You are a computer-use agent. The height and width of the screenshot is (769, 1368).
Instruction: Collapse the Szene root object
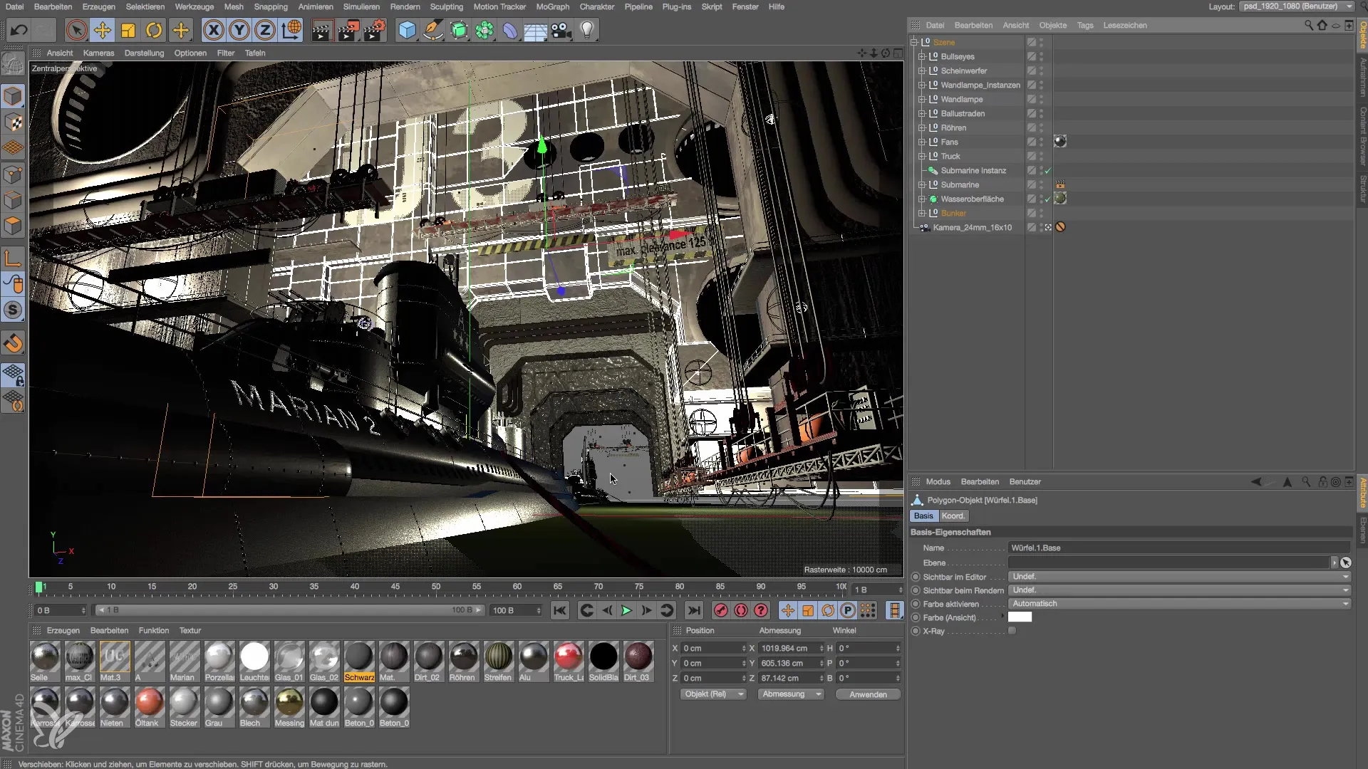(914, 42)
